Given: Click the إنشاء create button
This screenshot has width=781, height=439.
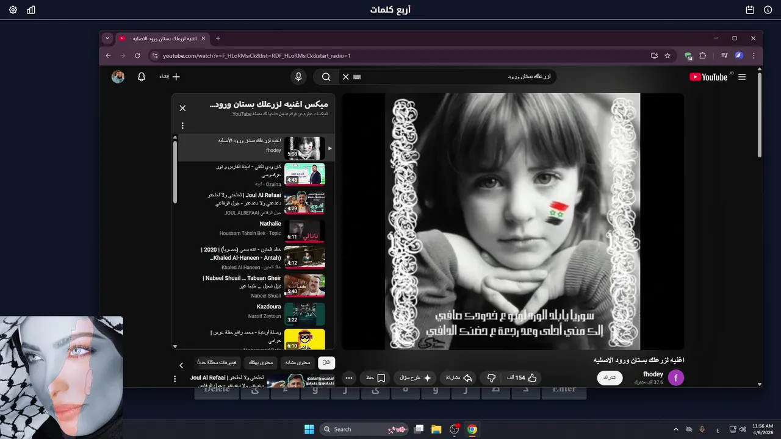Looking at the screenshot, I should click(x=170, y=77).
